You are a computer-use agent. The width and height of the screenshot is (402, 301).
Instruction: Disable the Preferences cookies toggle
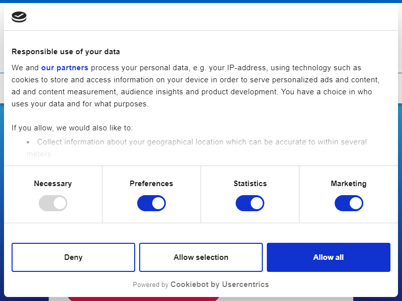[151, 203]
